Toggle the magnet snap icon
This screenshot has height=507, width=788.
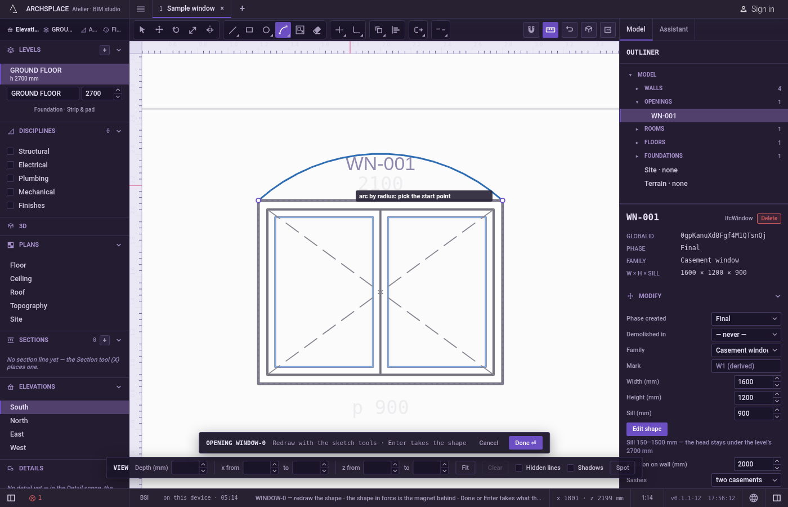(531, 30)
